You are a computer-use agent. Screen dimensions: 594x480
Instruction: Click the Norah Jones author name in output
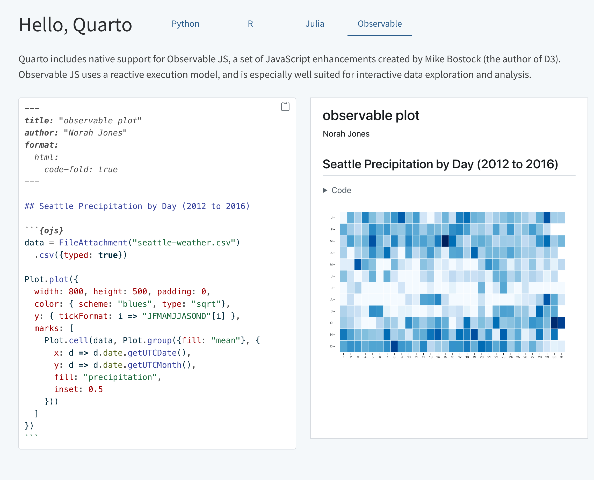(346, 134)
